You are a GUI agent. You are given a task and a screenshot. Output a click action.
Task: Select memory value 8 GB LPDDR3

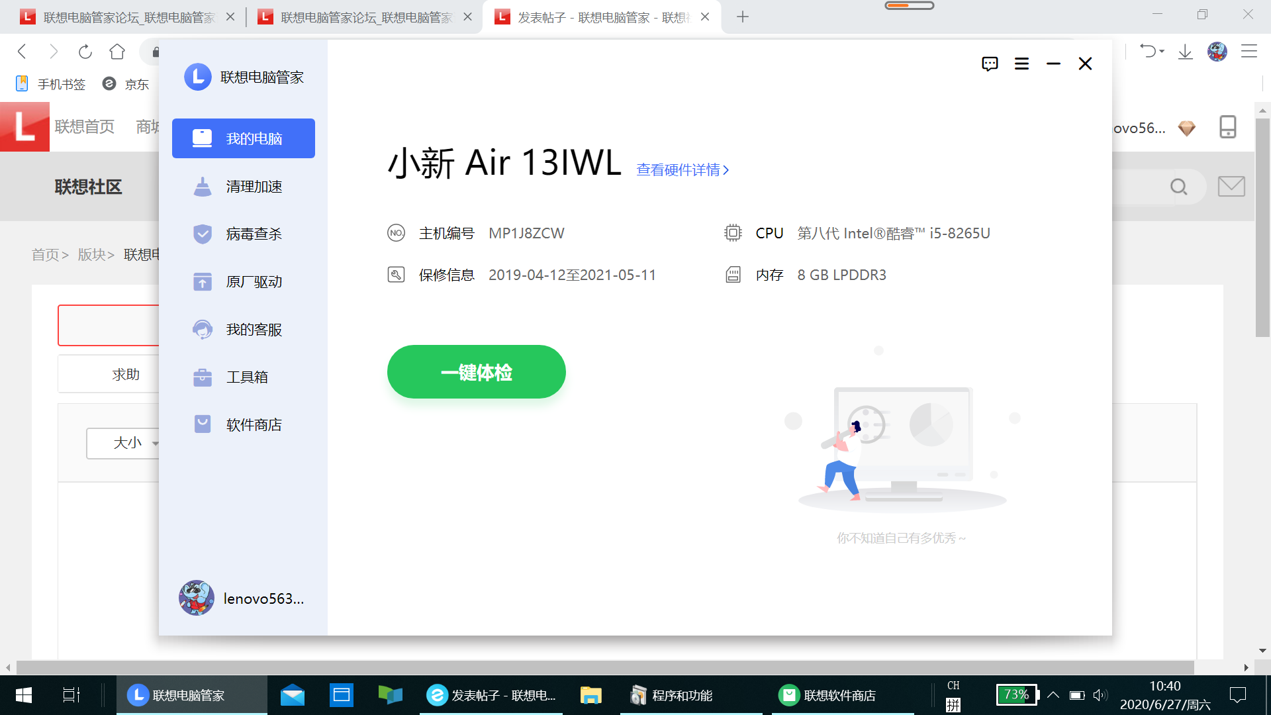(x=841, y=275)
